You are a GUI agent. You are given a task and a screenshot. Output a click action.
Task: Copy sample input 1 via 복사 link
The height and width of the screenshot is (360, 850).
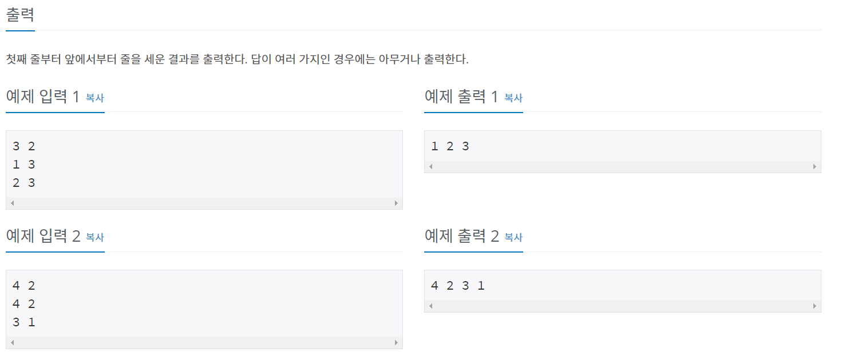(x=95, y=98)
